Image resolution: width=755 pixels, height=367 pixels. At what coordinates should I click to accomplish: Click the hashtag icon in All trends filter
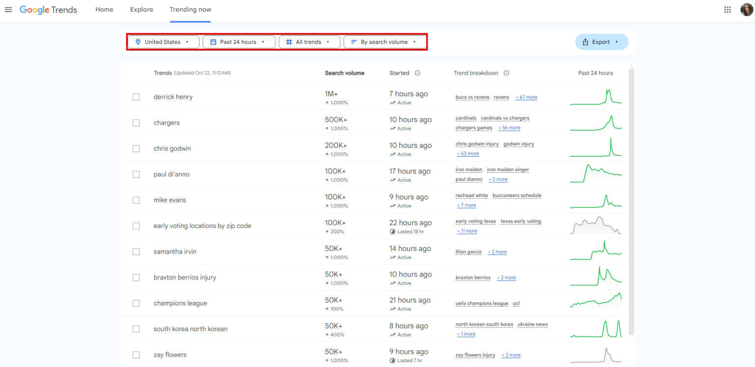[x=289, y=42]
